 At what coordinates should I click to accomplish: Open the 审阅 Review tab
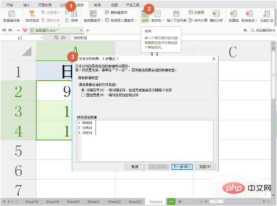(97, 5)
